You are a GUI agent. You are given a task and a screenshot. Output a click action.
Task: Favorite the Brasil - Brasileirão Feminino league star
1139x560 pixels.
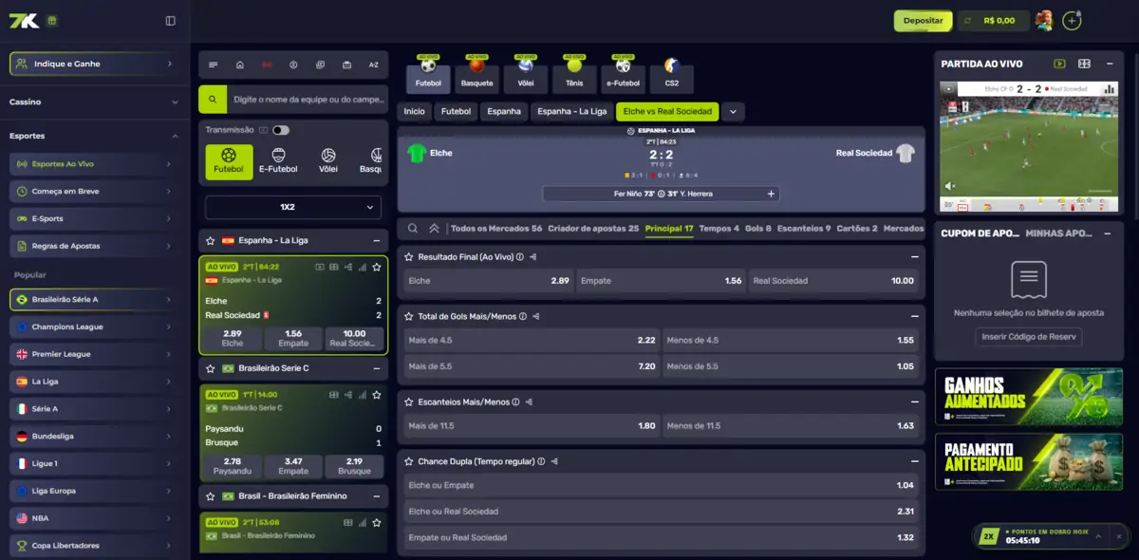211,495
